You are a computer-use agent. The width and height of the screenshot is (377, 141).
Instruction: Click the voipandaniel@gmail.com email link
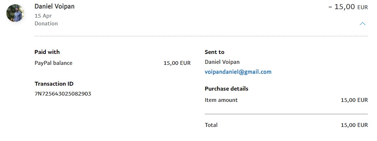point(238,72)
